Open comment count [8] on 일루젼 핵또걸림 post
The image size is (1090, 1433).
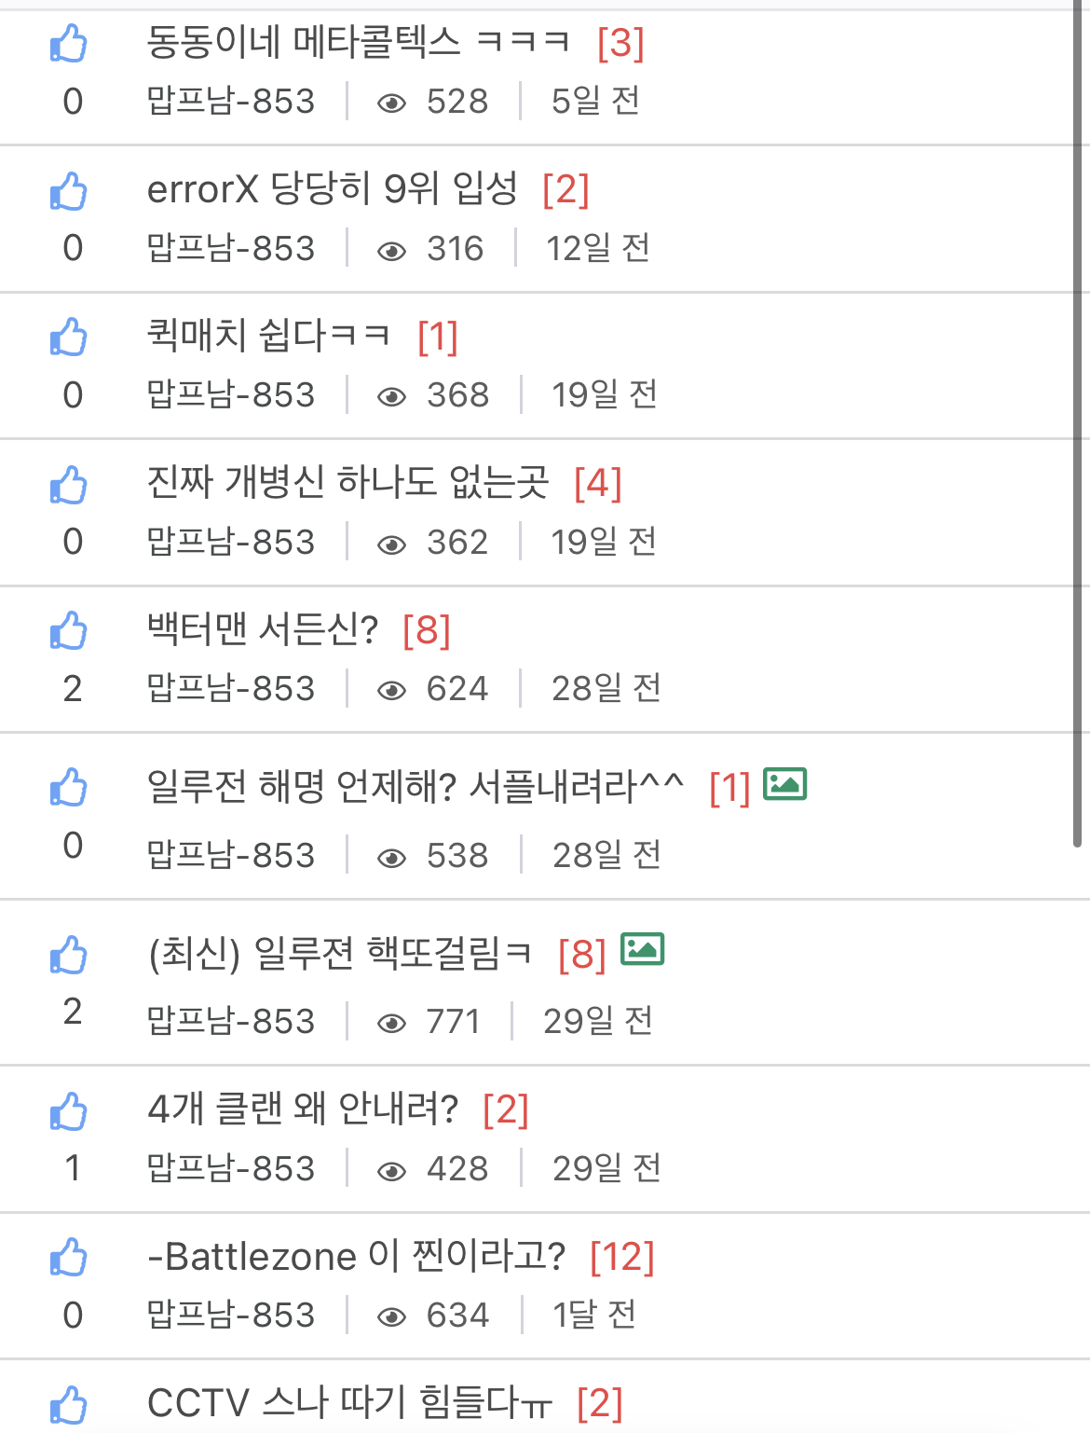click(581, 954)
